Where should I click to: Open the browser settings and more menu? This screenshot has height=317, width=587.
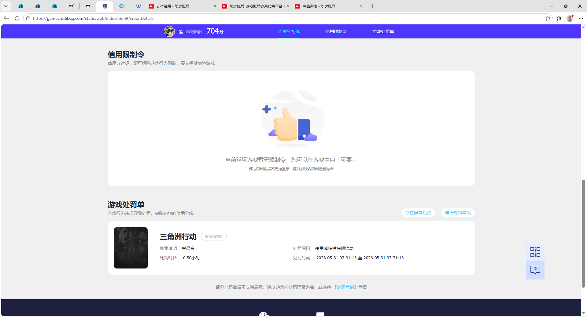(581, 18)
